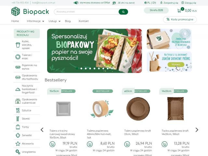
Task: Open the shopping cart icon
Action: 179,11
